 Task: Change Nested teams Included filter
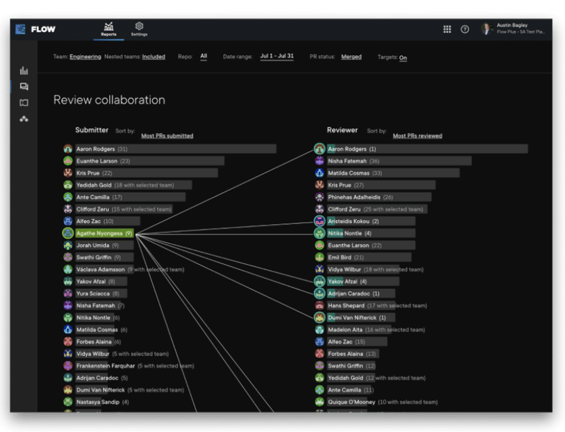154,57
